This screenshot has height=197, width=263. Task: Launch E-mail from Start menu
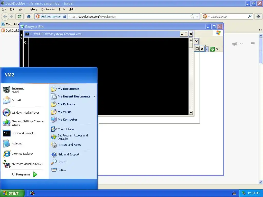click(24, 100)
